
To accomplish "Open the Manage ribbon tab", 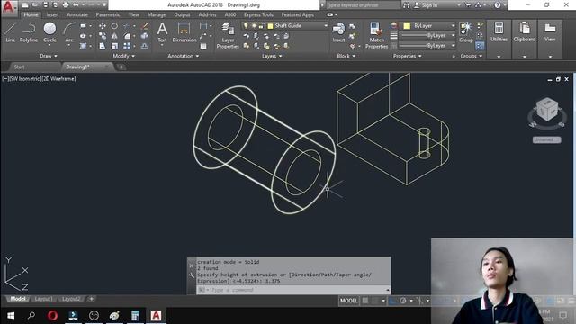I will tap(157, 14).
